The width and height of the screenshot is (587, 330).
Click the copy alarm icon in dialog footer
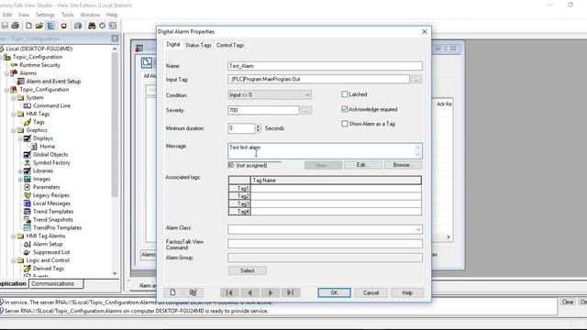pyautogui.click(x=194, y=292)
